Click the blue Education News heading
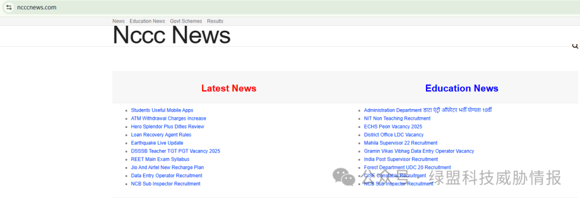The height and width of the screenshot is (201, 580). (462, 89)
